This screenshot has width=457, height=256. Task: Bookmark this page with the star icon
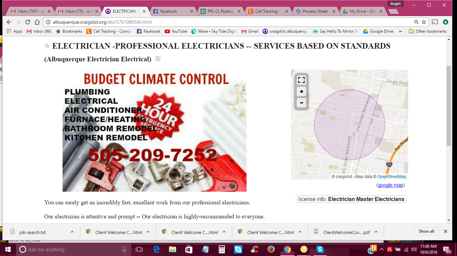424,22
